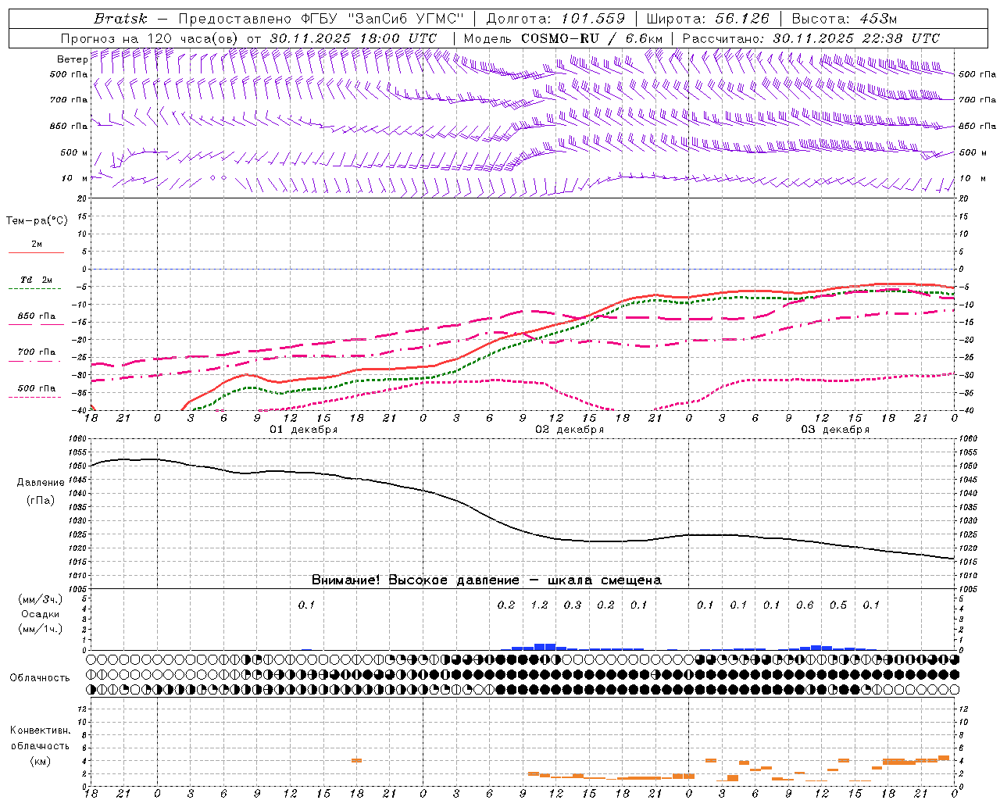1000x800 pixels.
Task: Select the "Высота: 453м" header field
Action: click(x=845, y=19)
